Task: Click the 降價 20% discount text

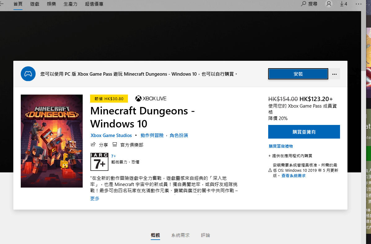Action: pos(278,118)
